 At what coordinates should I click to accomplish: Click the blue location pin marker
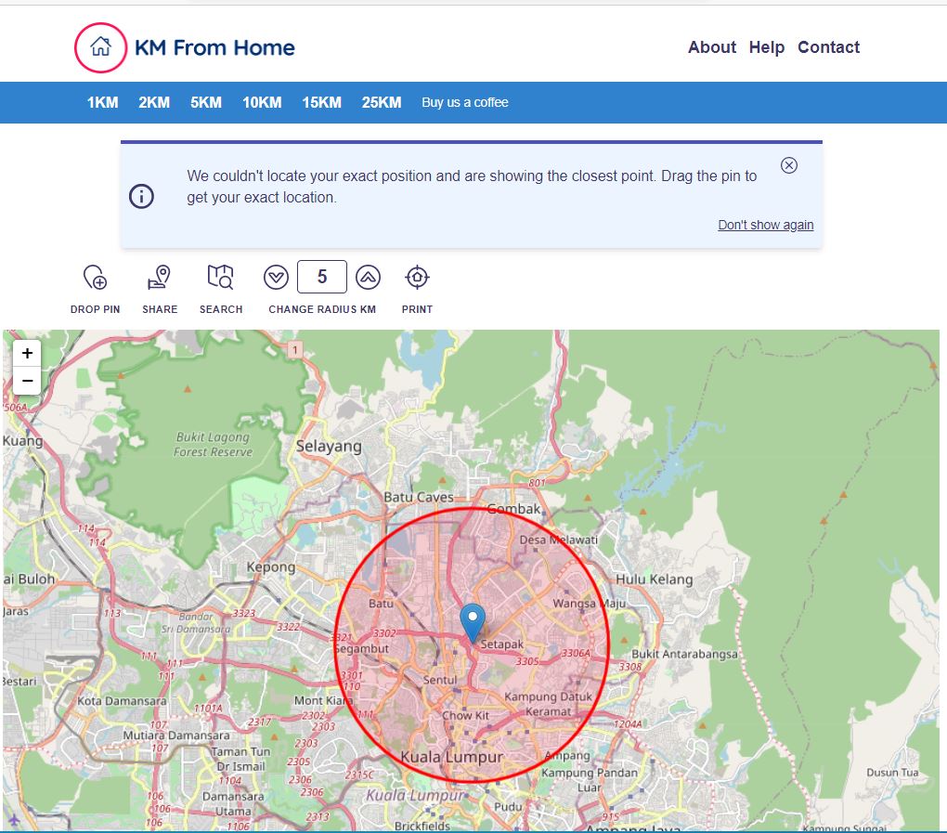(473, 623)
